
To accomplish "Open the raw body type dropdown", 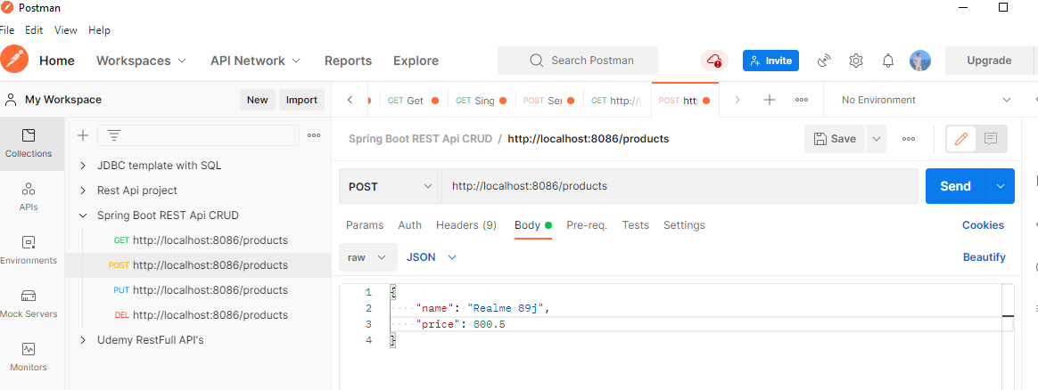I will coord(368,257).
